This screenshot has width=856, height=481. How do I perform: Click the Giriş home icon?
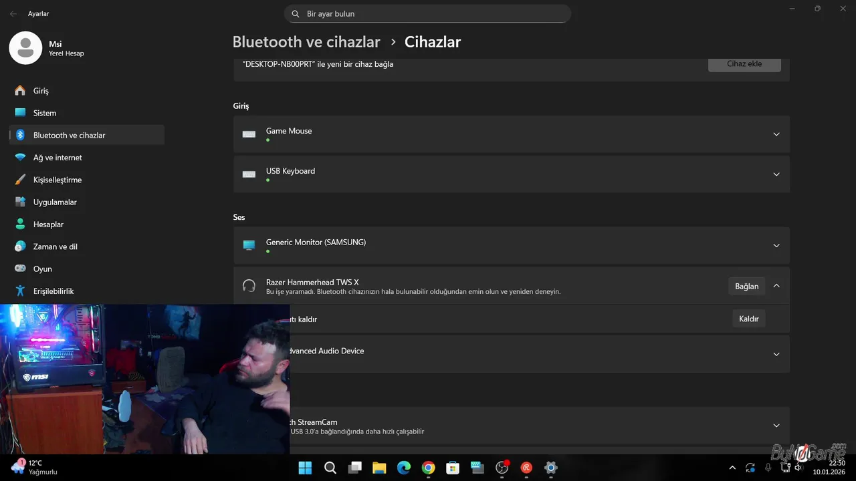tap(20, 90)
